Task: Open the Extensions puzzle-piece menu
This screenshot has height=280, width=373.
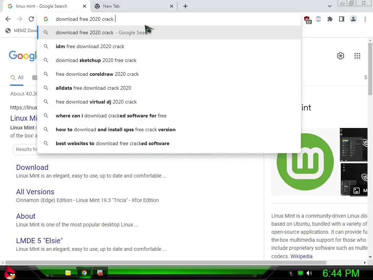Action: tap(330, 19)
